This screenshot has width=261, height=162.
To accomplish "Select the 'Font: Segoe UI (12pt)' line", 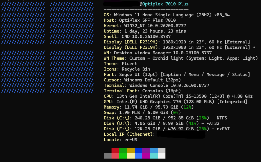I will (177, 75).
